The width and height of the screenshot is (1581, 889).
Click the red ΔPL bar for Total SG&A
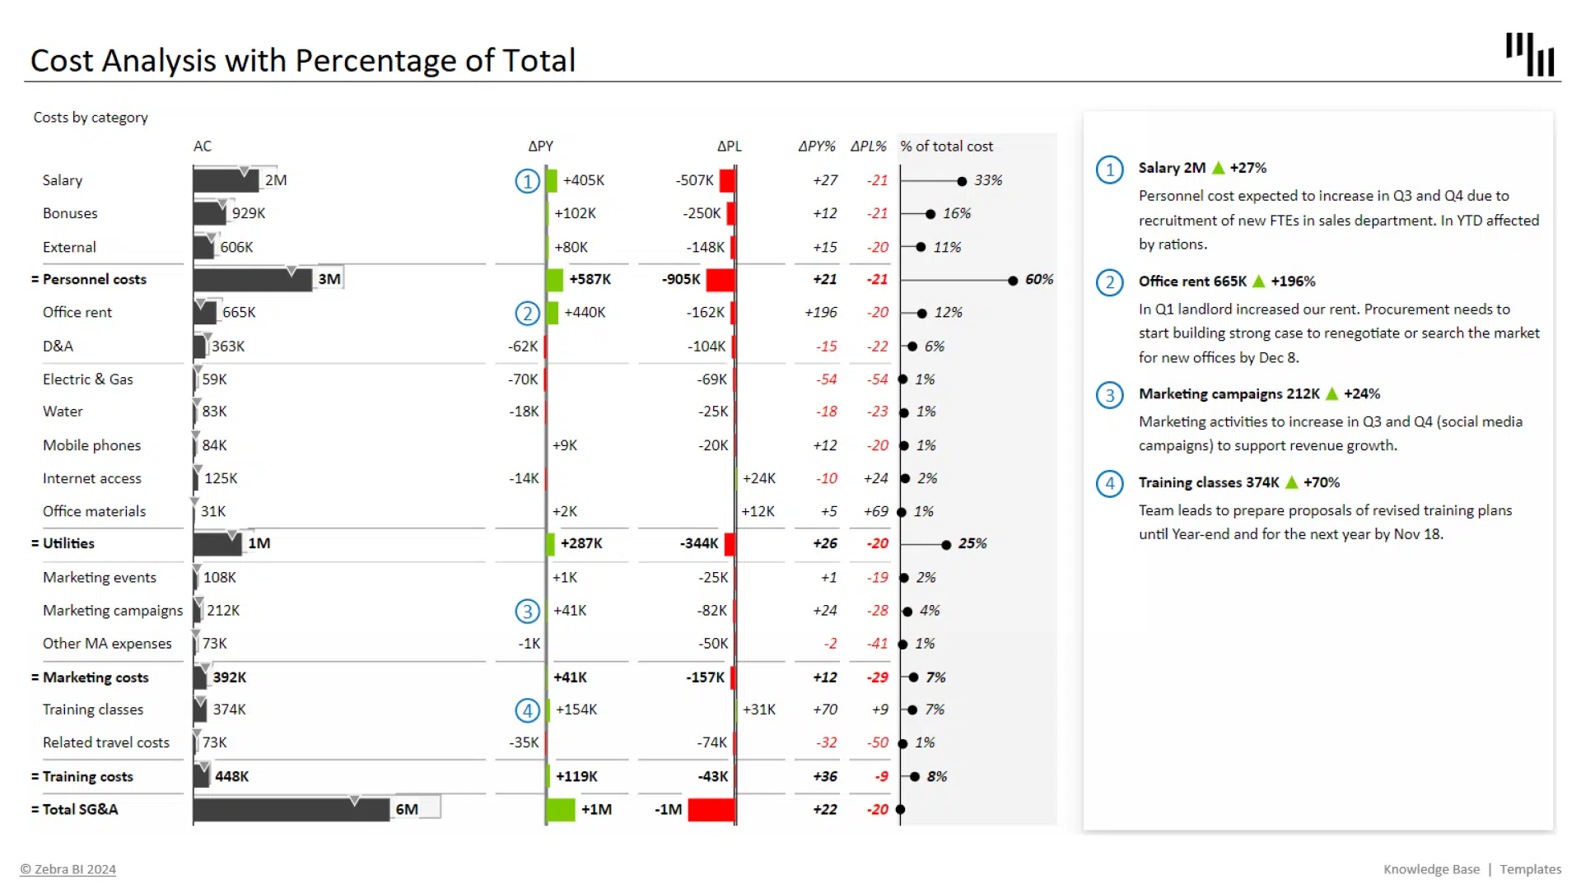coord(711,810)
